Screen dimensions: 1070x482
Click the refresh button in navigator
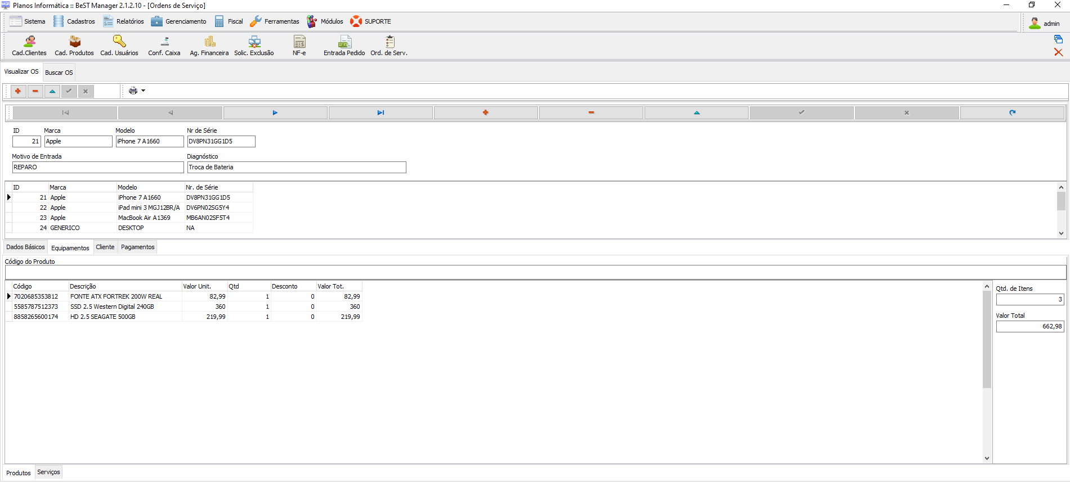click(1012, 112)
